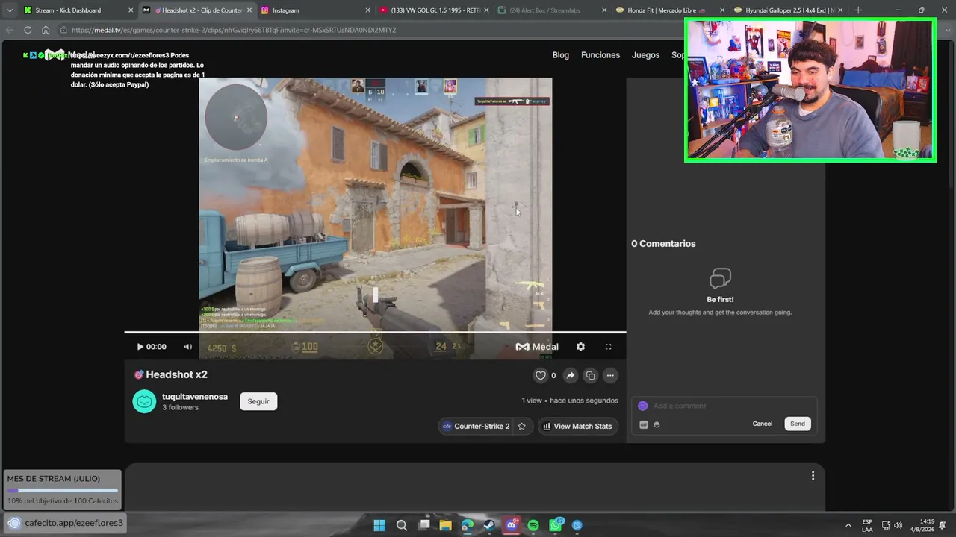Open the Funciones menu

[600, 55]
